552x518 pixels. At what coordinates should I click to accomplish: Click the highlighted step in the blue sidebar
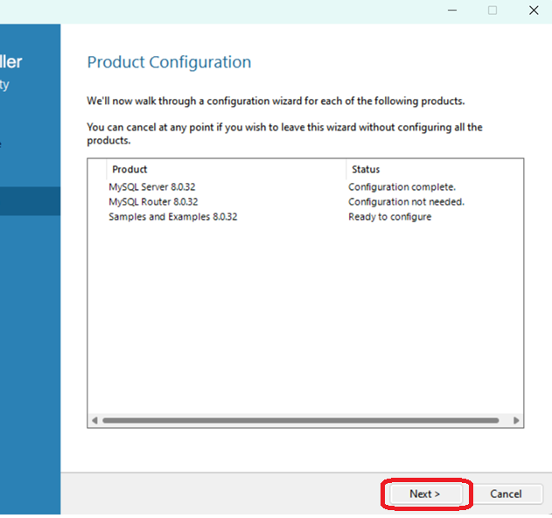coord(31,201)
